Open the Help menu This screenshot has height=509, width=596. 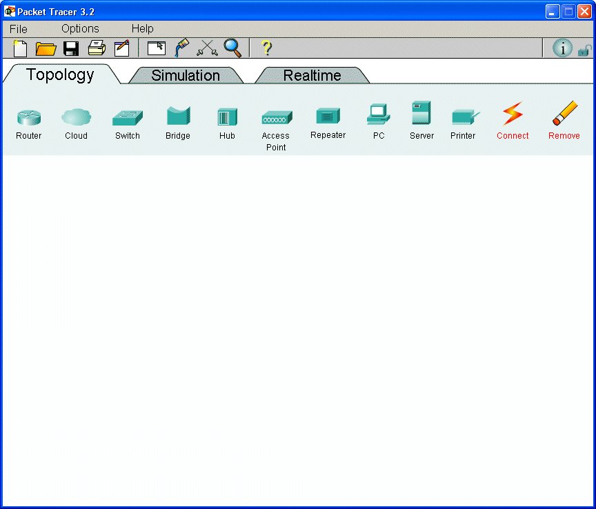click(x=143, y=29)
